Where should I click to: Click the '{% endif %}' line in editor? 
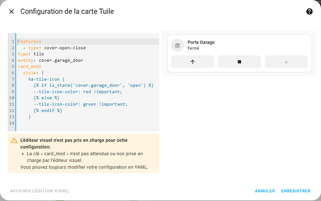pos(48,110)
